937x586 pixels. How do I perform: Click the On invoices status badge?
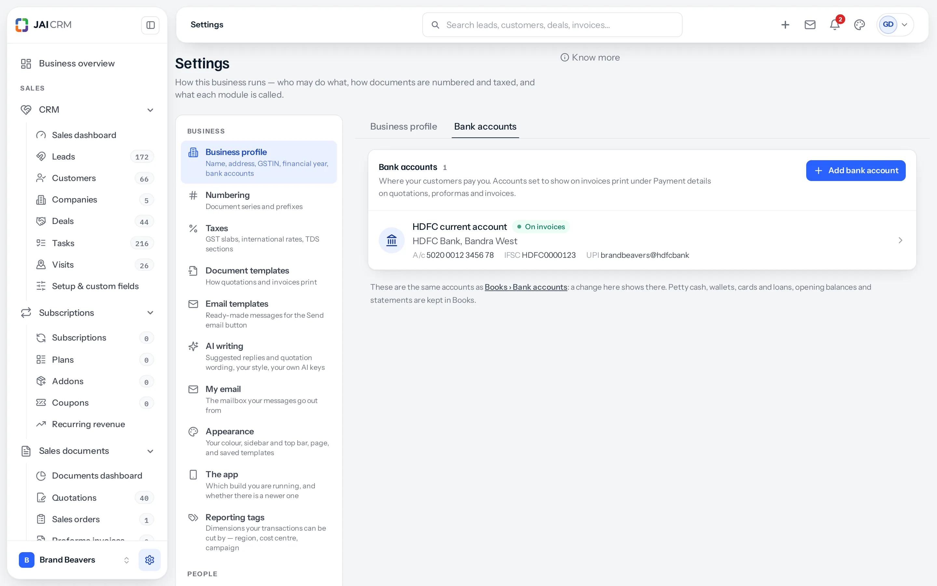click(x=541, y=227)
